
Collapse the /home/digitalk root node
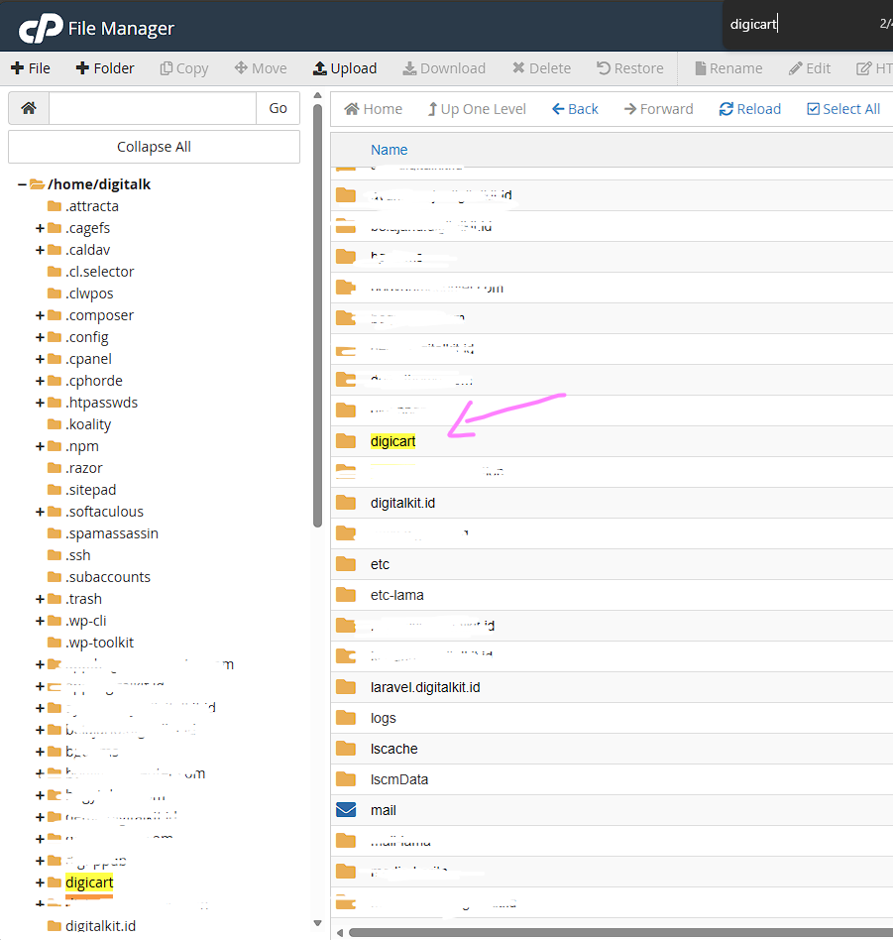tap(21, 184)
